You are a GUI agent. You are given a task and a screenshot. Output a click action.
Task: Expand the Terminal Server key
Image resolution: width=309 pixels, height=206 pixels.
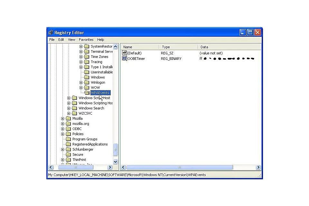point(81,51)
